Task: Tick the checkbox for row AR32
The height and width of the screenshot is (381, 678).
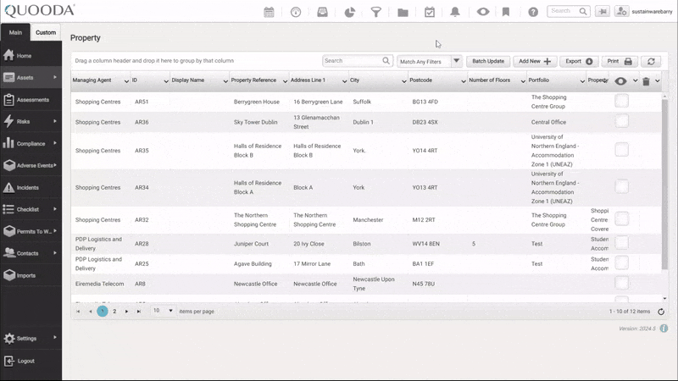Action: [621, 219]
